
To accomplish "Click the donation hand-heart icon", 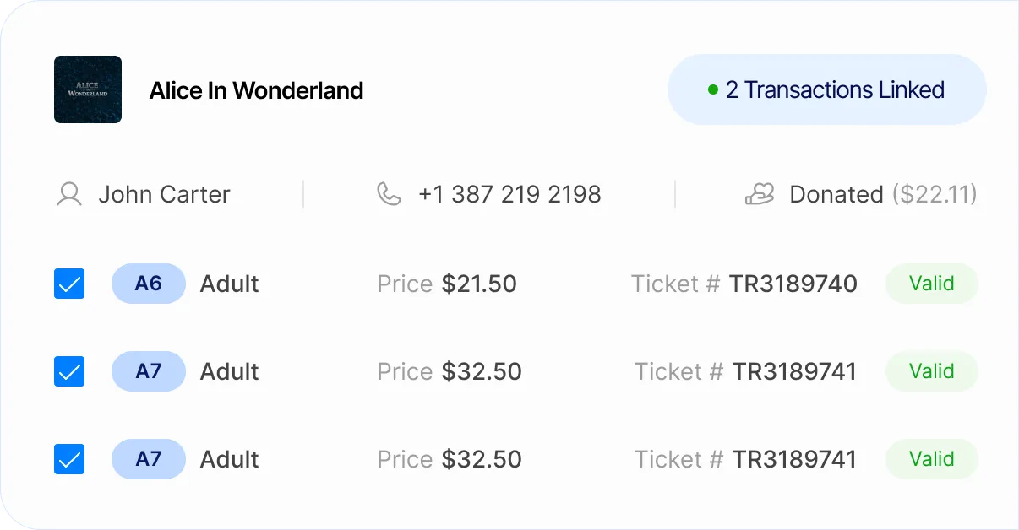I will click(x=759, y=195).
